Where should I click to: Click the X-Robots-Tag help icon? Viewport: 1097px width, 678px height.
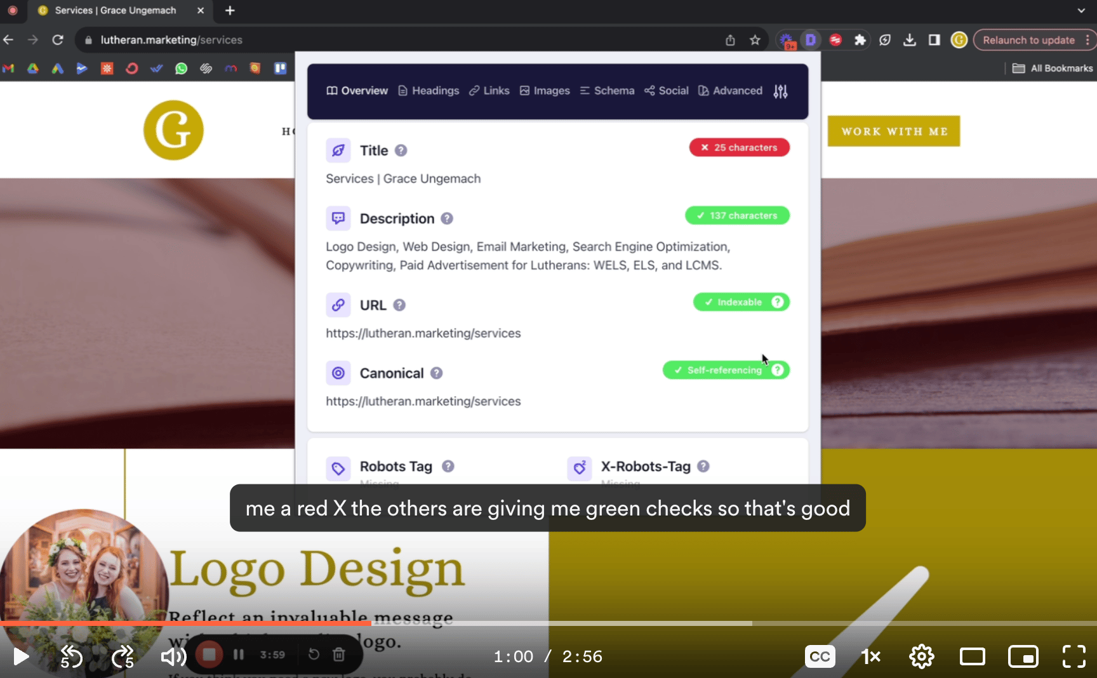tap(703, 466)
